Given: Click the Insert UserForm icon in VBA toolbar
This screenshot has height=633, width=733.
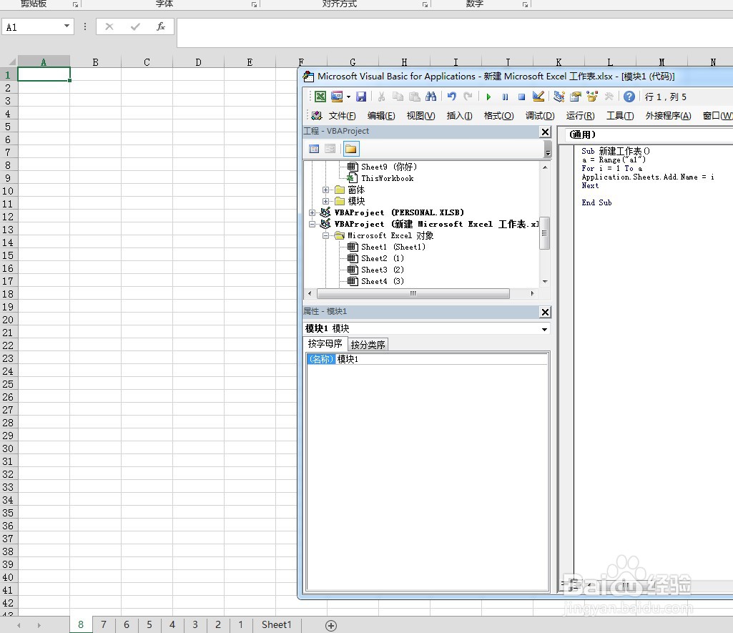Looking at the screenshot, I should click(x=337, y=97).
